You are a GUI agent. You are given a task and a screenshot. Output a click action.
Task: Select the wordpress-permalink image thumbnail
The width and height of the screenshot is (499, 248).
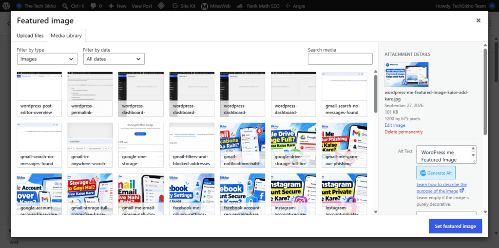point(90,94)
